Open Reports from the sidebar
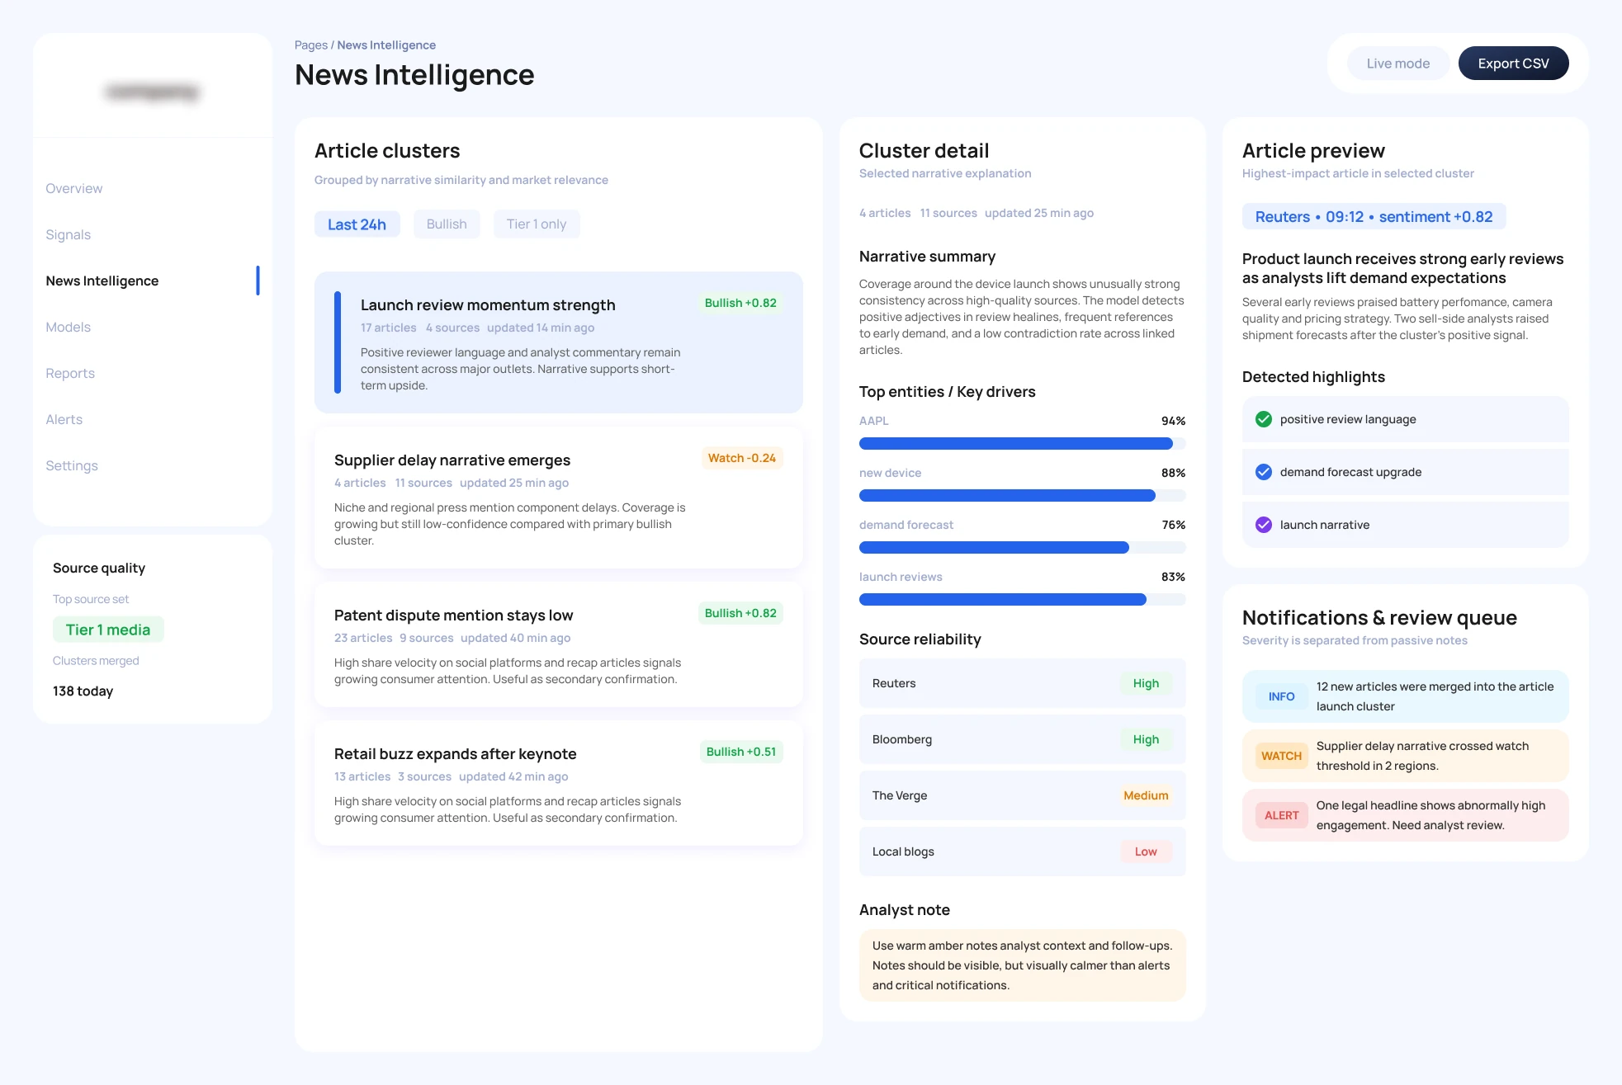Image resolution: width=1622 pixels, height=1085 pixels. coord(70,373)
